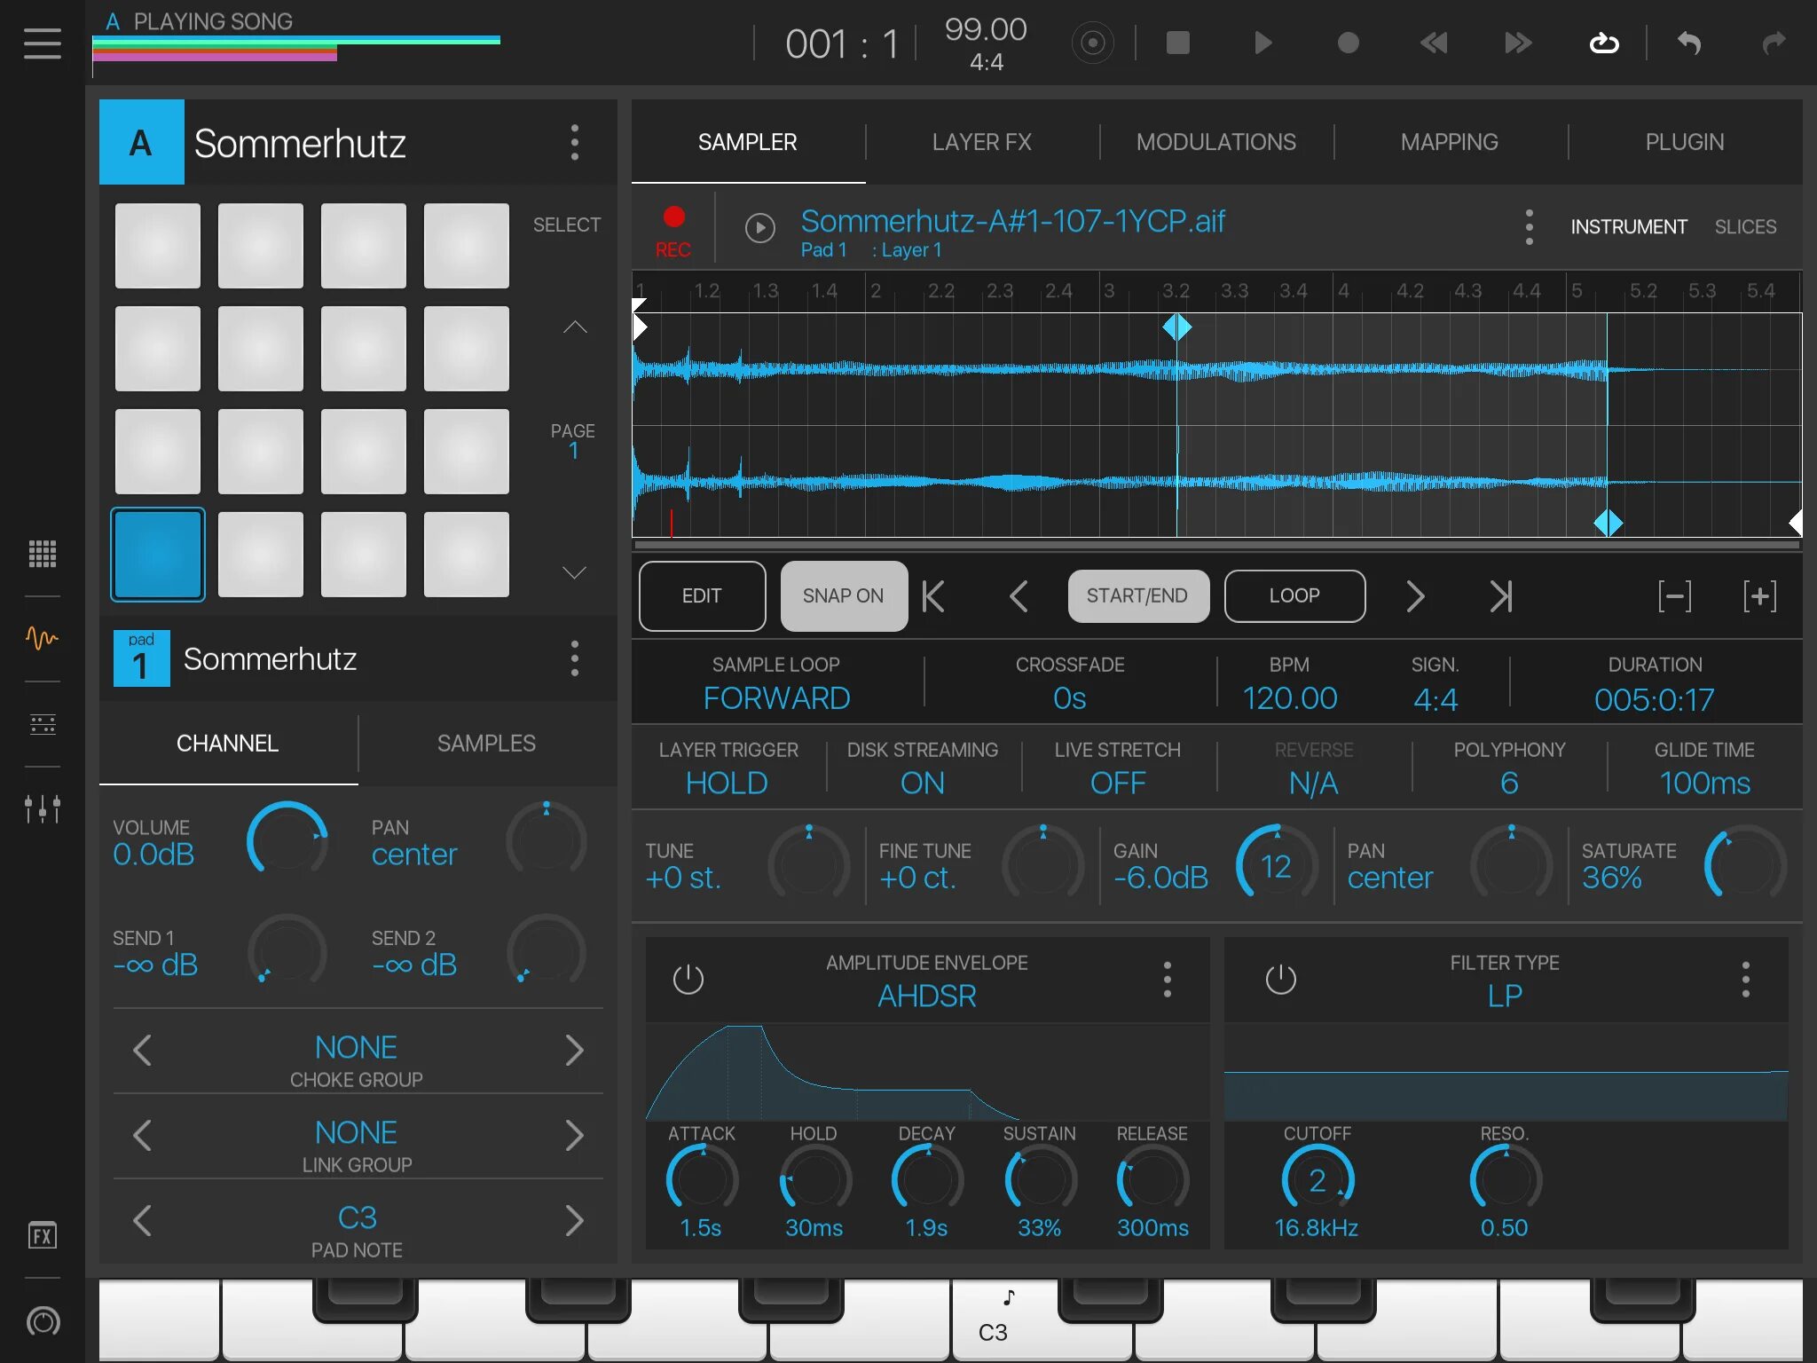Click the loop start diamond marker on waveform
The height and width of the screenshot is (1363, 1817).
tap(1176, 327)
